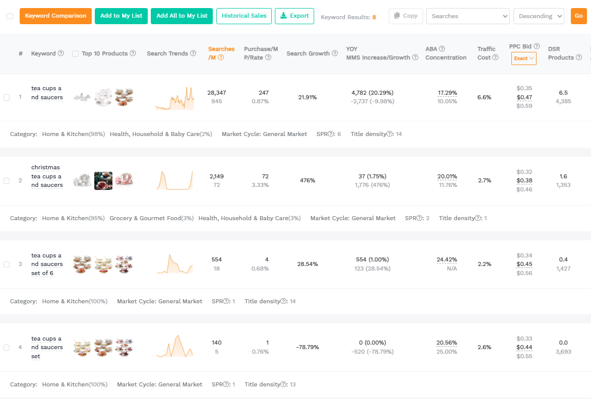Open the Descending order dropdown
Screen dimensions: 591x399
click(539, 16)
